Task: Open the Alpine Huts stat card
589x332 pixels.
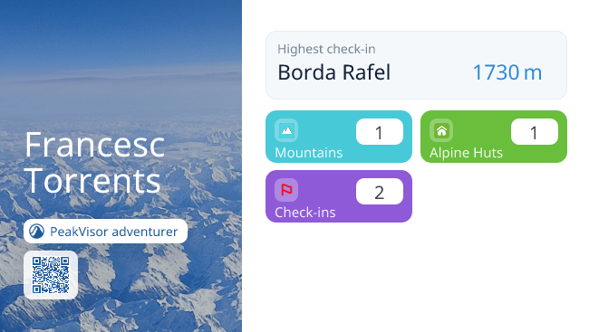Action: click(494, 137)
